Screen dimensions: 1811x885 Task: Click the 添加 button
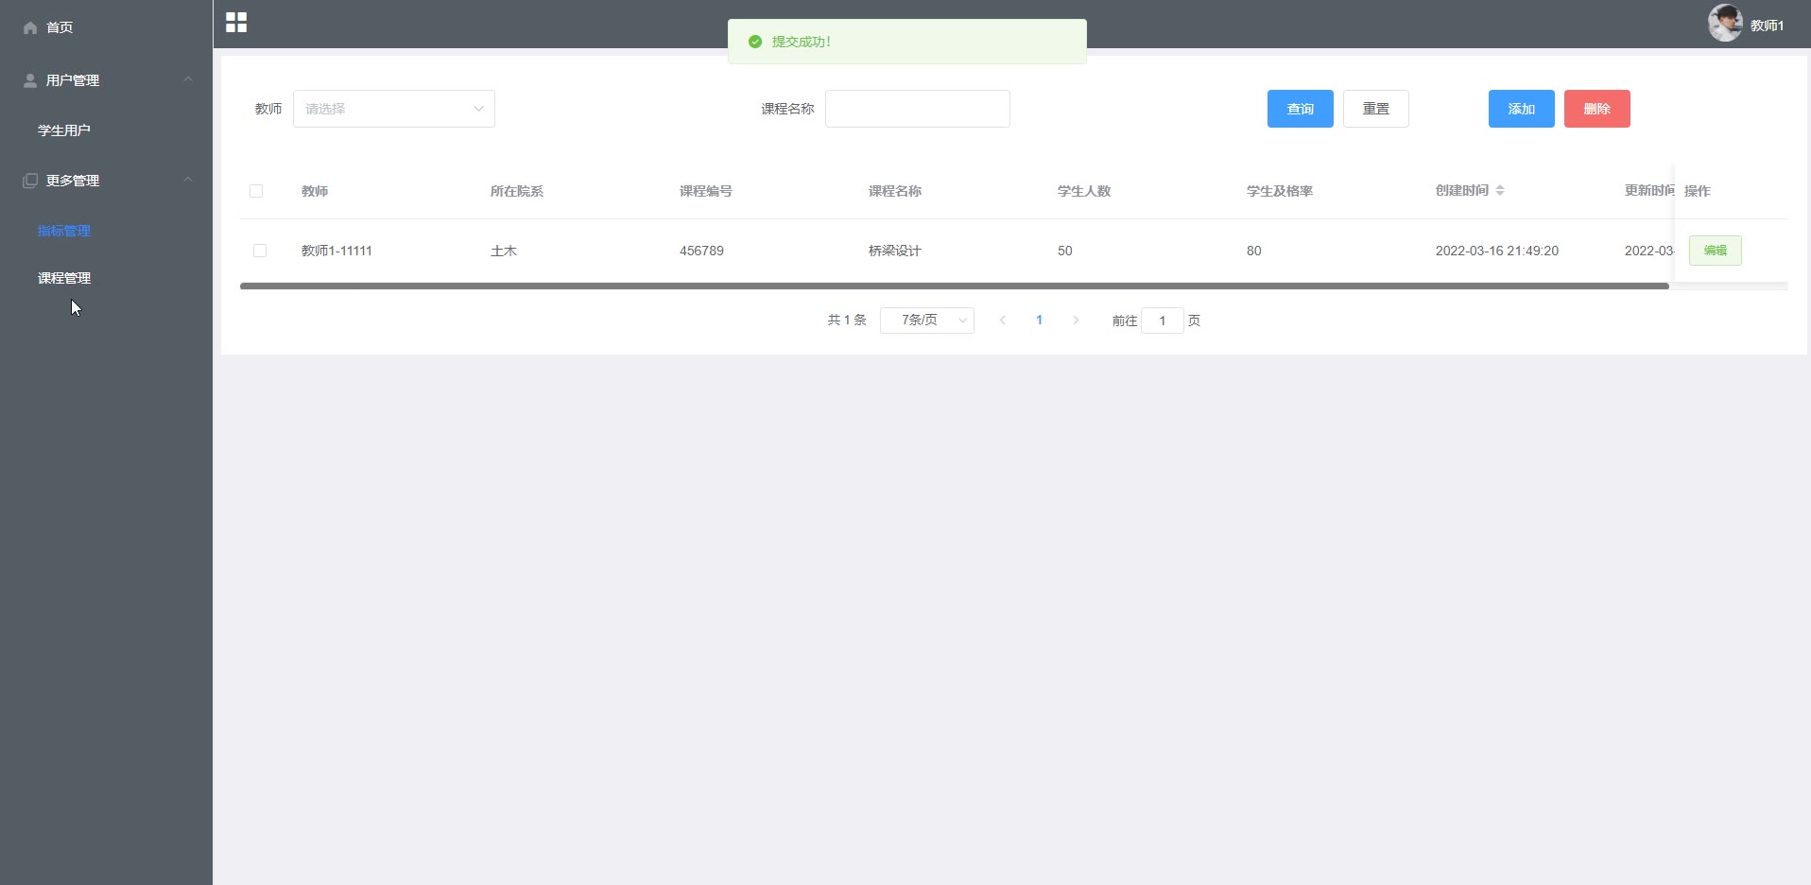[1522, 109]
